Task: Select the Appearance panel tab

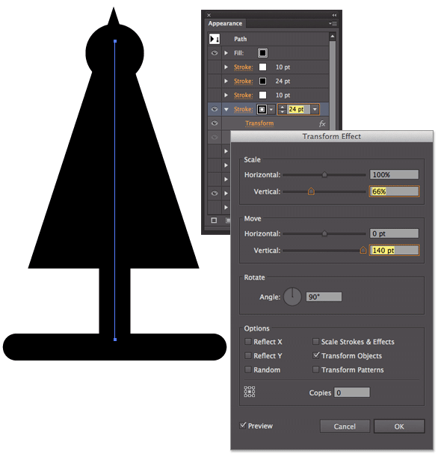Action: point(225,23)
